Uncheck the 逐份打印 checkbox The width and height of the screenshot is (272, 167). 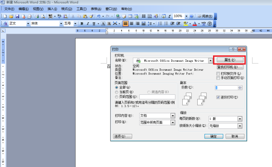tap(218, 97)
